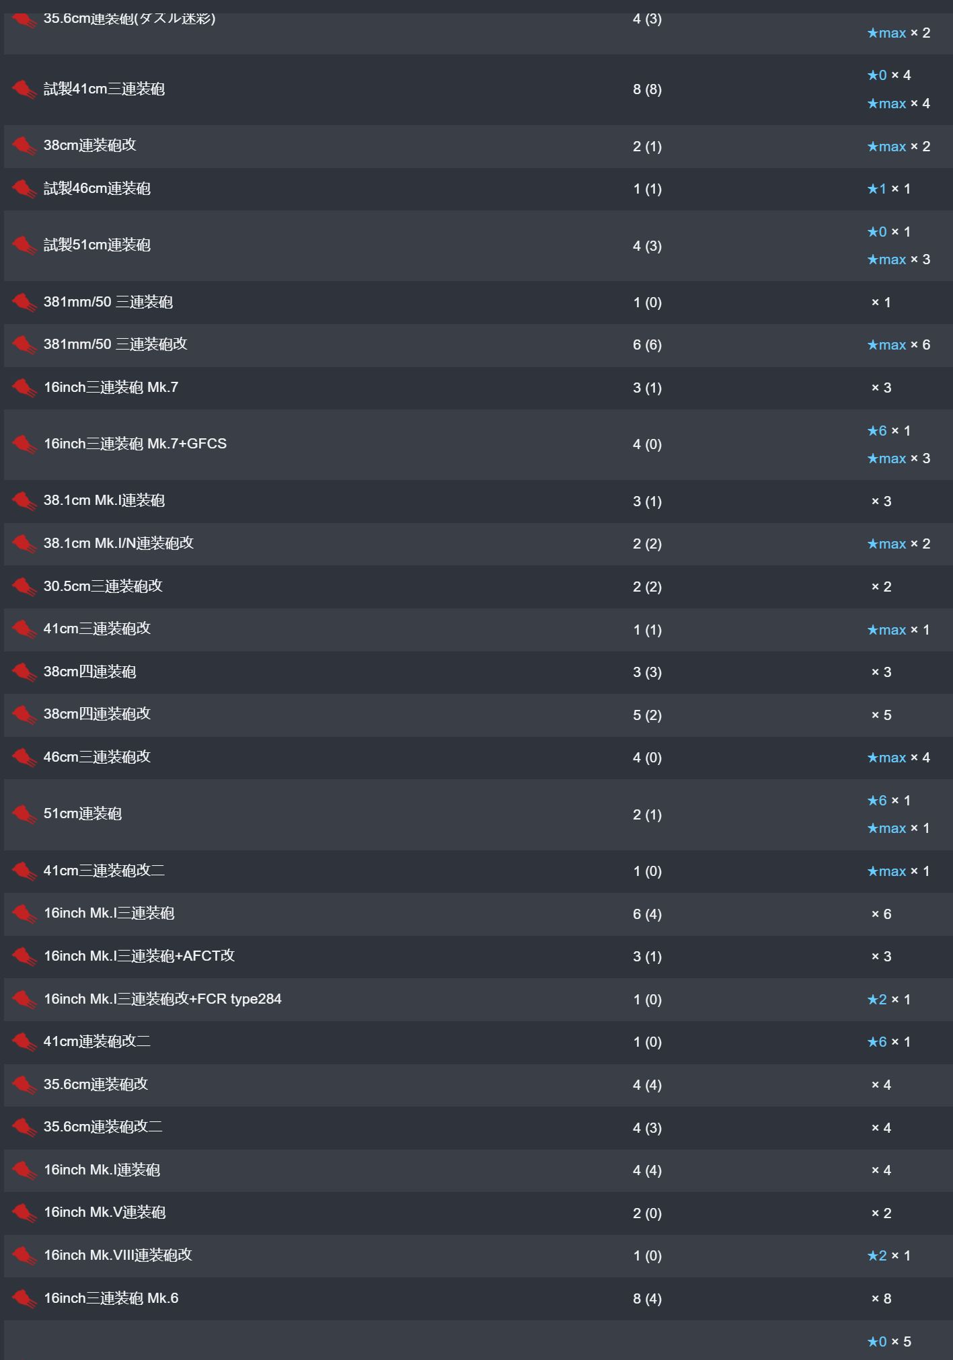This screenshot has width=953, height=1360.
Task: Select the 41cm三連装砲改二 row name
Action: tap(104, 871)
